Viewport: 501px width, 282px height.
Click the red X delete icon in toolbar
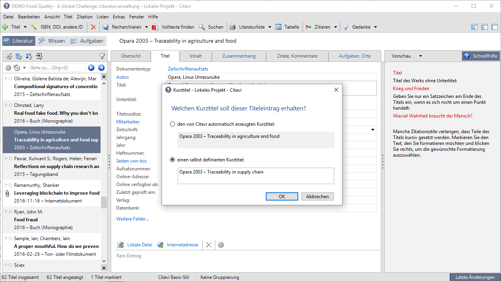[x=93, y=27]
